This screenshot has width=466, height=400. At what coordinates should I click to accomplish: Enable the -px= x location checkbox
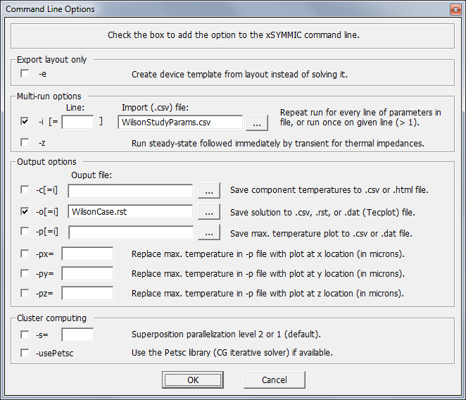25,254
